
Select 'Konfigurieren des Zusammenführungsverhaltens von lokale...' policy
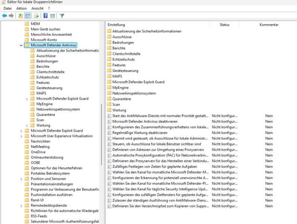[x=160, y=127]
